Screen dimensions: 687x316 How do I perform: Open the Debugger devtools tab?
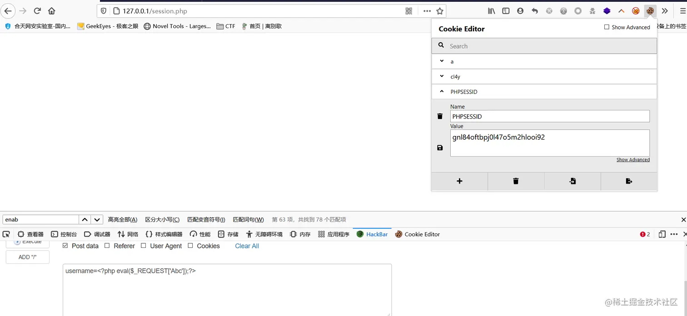(97, 234)
